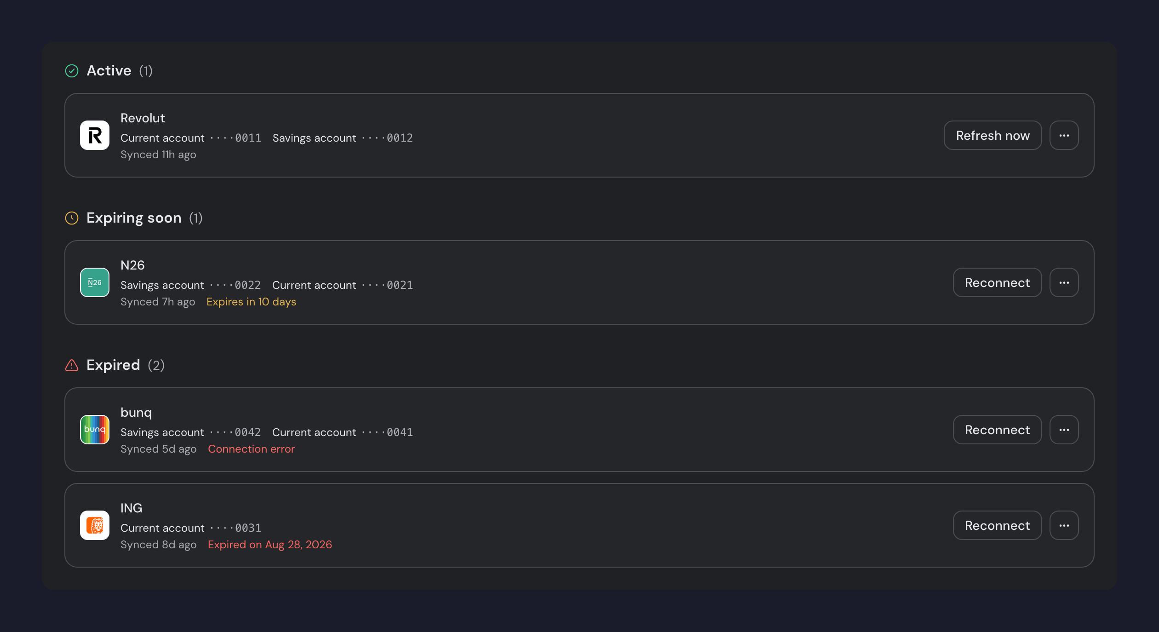Click N26 Savings account ending 0022
1159x632 pixels.
(191, 285)
